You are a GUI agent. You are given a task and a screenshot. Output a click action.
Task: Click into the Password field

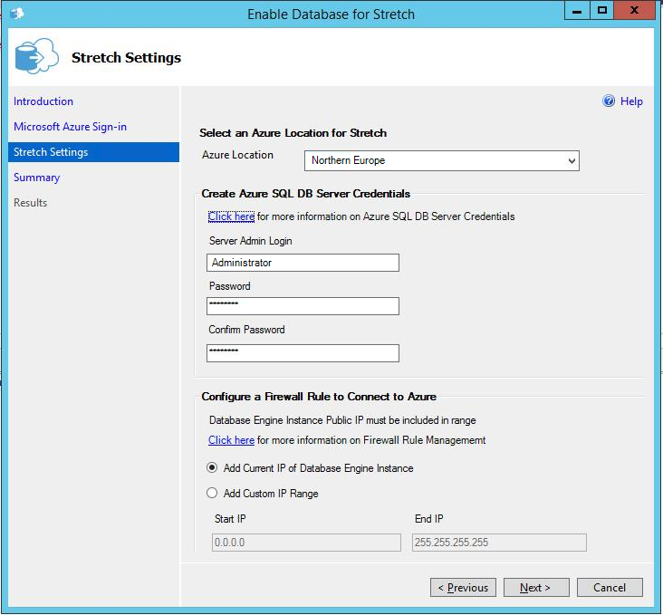[303, 306]
